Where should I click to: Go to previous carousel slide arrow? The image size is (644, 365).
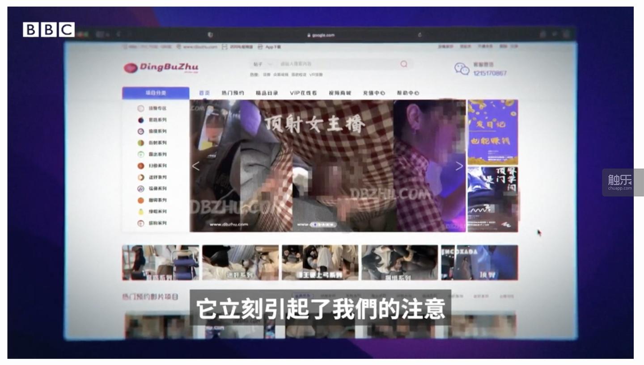(x=195, y=166)
